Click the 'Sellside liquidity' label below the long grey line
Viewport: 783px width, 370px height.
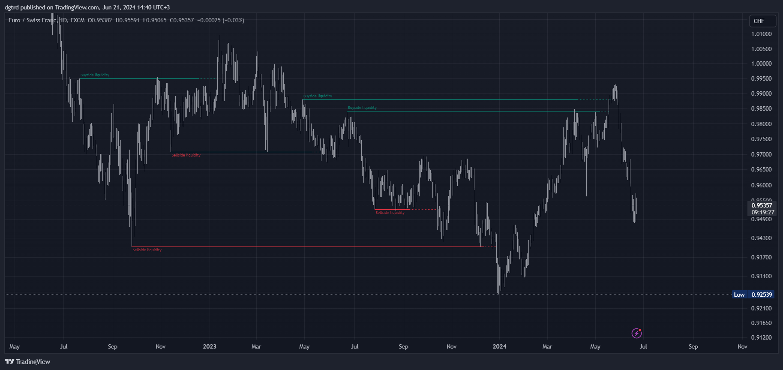click(147, 250)
